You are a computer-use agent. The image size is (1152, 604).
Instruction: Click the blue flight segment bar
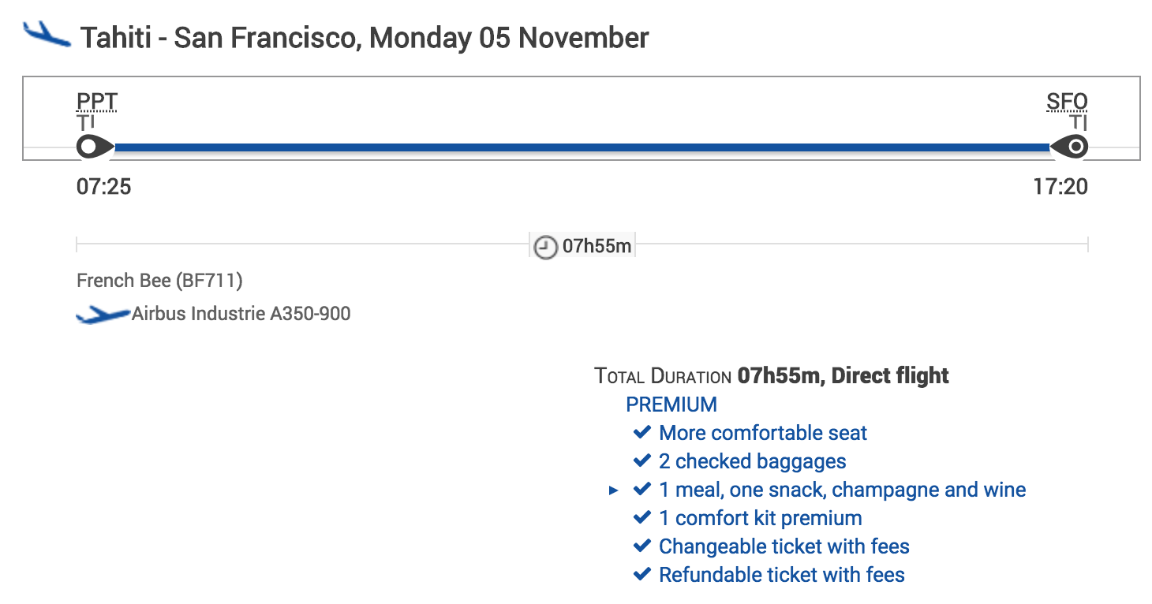point(582,147)
